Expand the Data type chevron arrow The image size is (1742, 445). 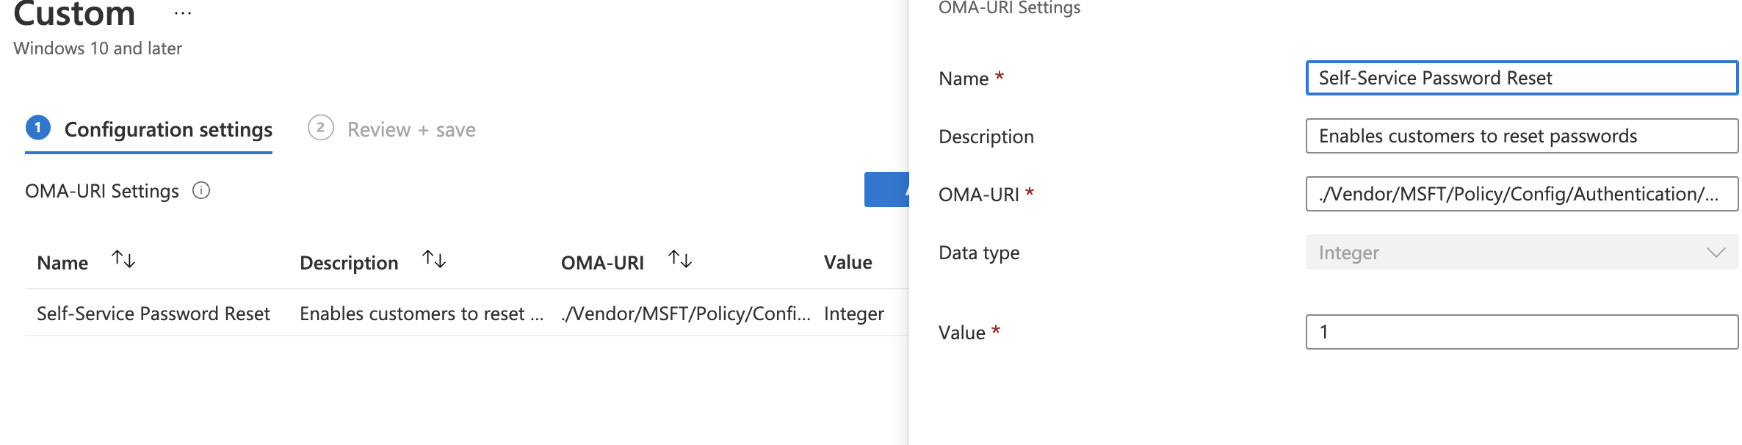pyautogui.click(x=1716, y=253)
